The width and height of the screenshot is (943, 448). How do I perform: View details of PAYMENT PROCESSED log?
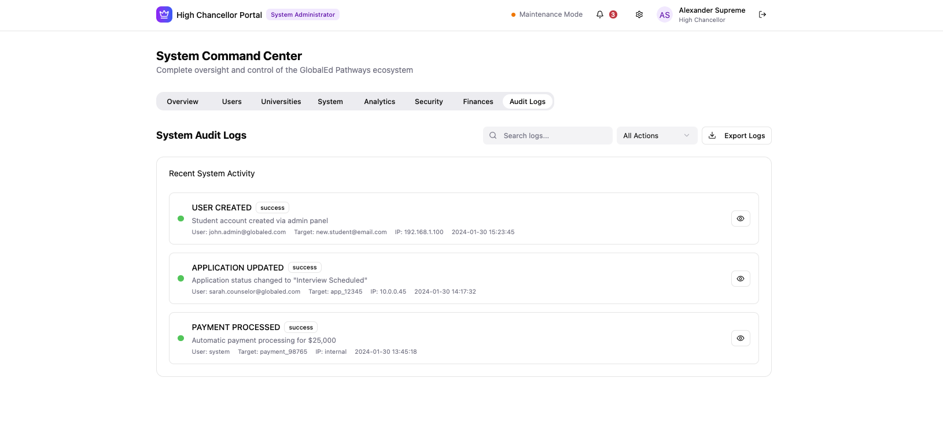coord(741,338)
